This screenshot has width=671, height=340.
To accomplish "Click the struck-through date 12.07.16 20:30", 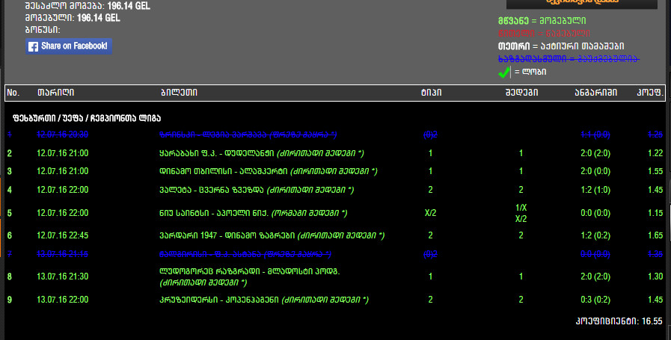I will click(63, 135).
